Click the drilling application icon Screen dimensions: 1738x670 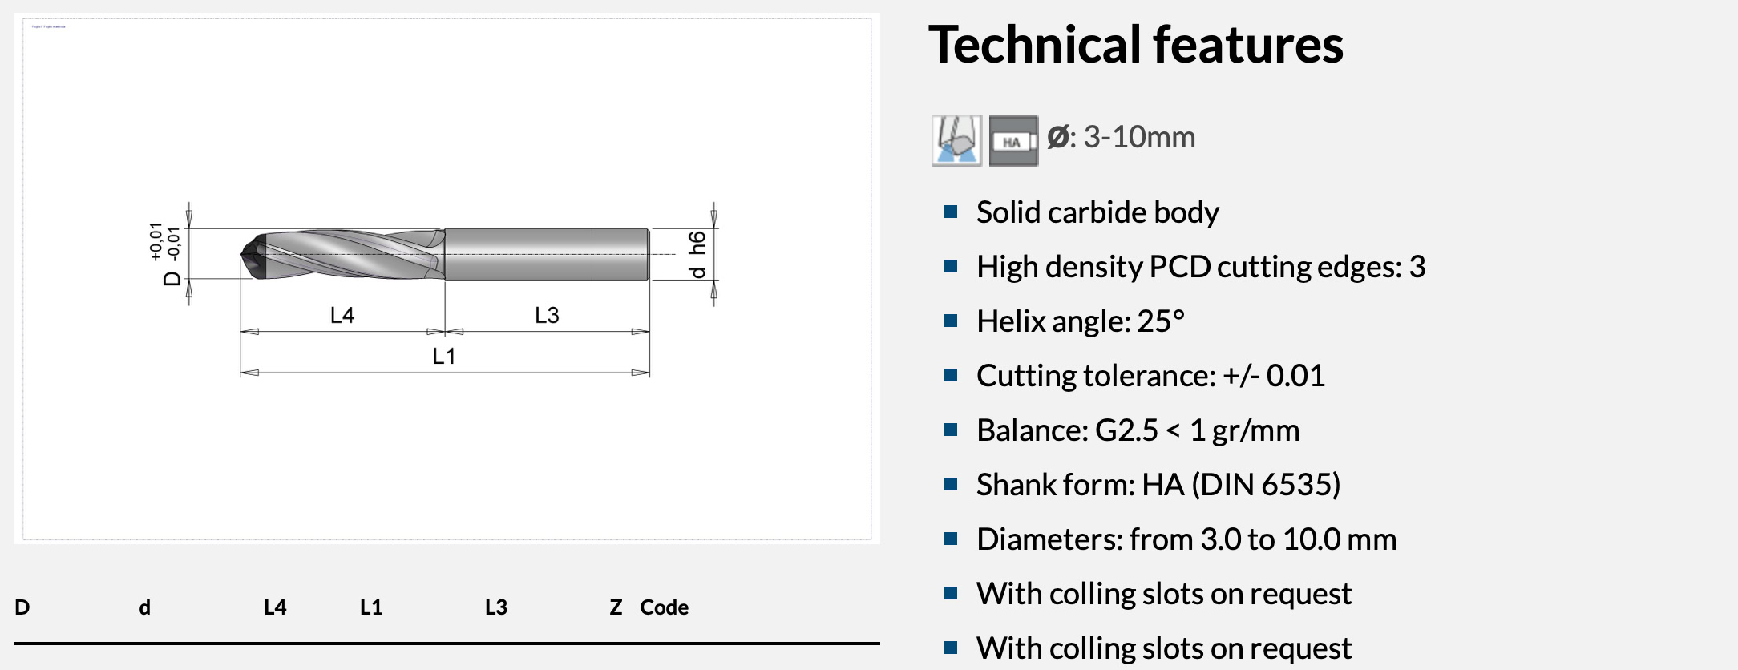[x=956, y=141]
